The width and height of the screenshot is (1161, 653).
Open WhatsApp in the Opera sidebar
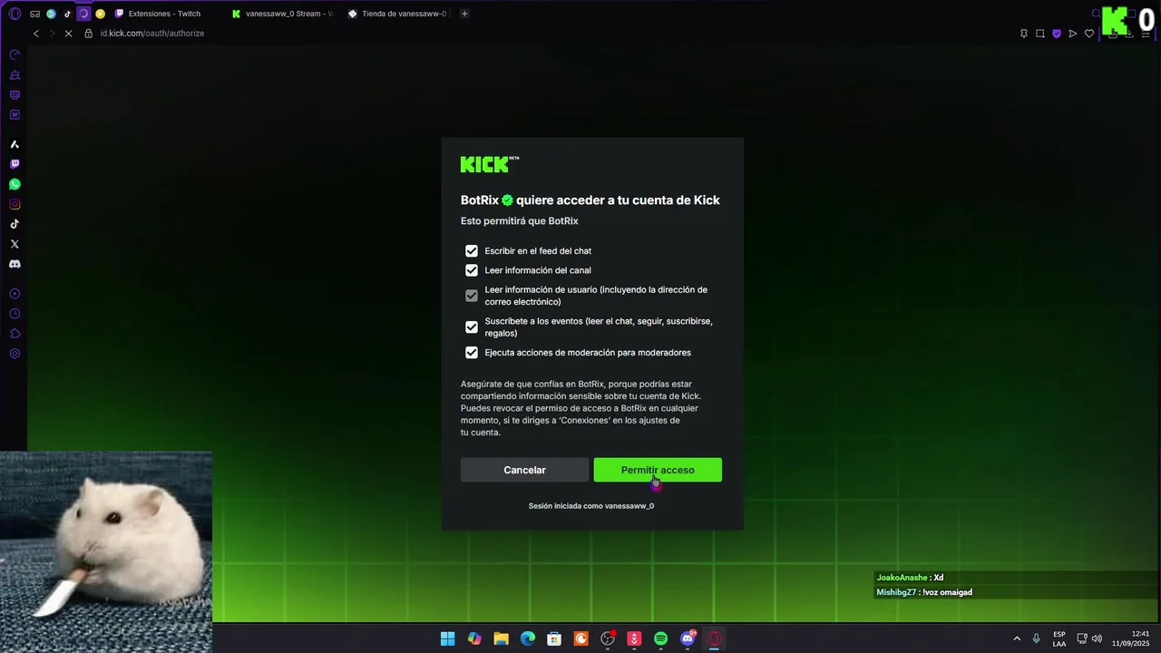point(15,184)
